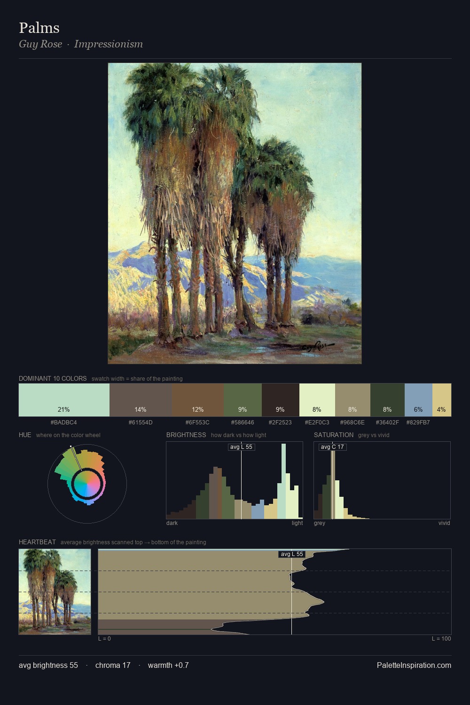Viewport: 470px width, 705px height.
Task: Click the 'vivid' axis label
Action: pyautogui.click(x=444, y=523)
